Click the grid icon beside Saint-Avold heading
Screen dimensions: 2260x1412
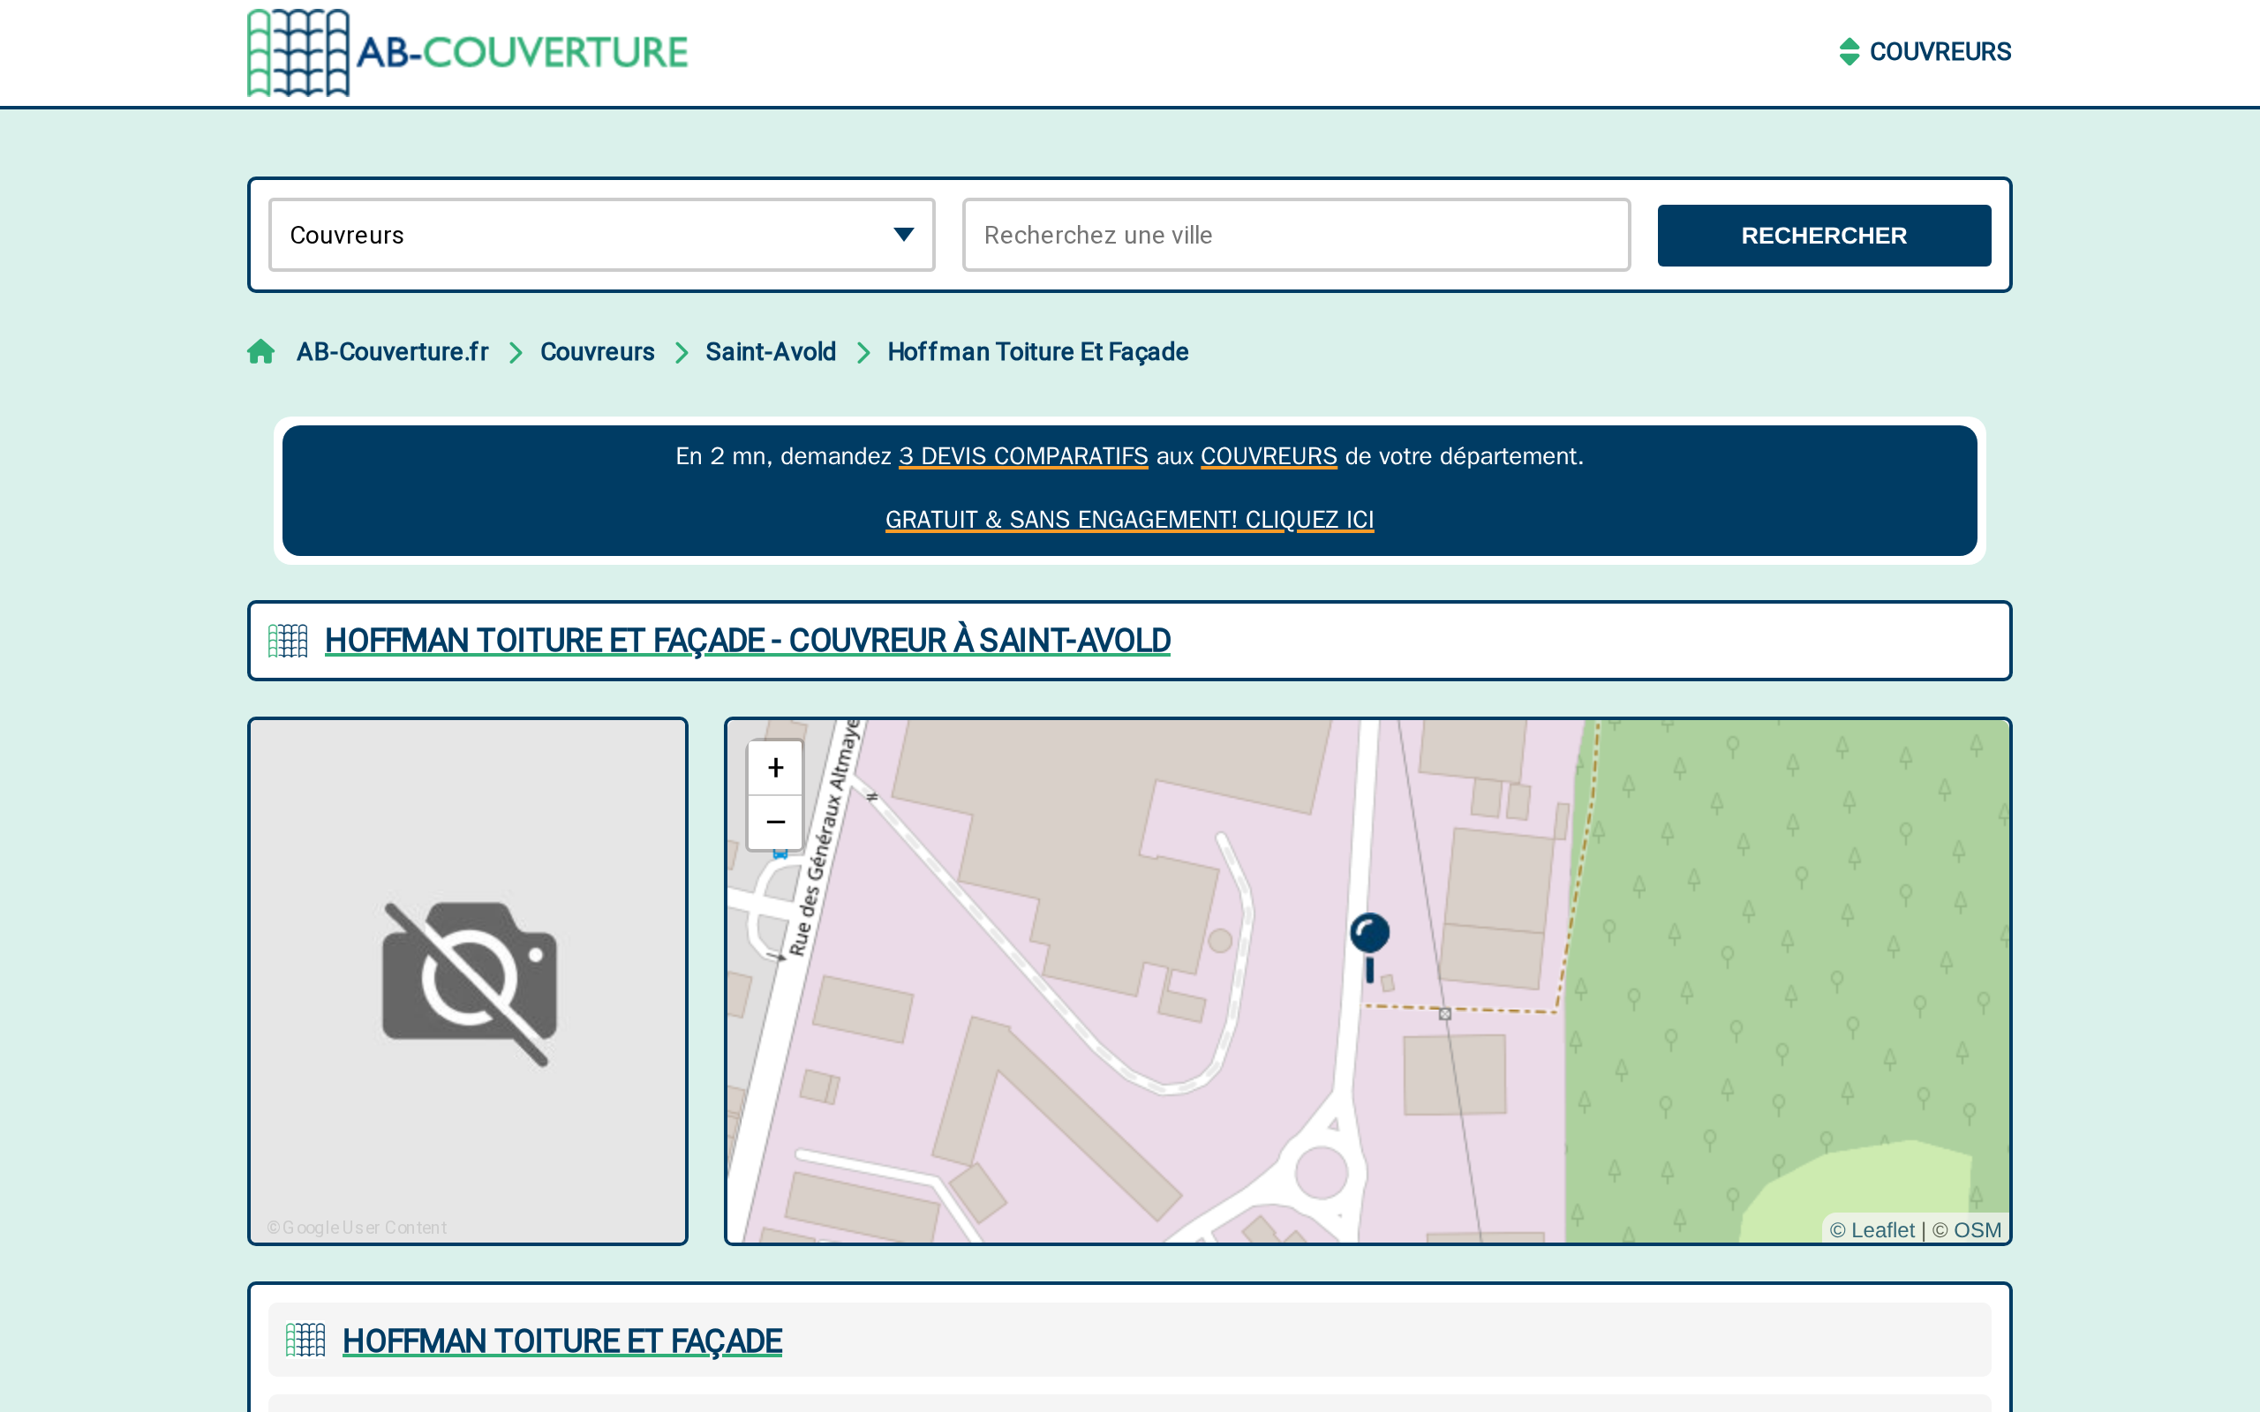coord(288,641)
